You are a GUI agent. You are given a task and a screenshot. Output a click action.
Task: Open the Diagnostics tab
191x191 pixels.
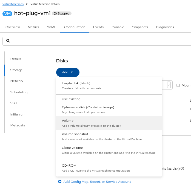point(165,27)
